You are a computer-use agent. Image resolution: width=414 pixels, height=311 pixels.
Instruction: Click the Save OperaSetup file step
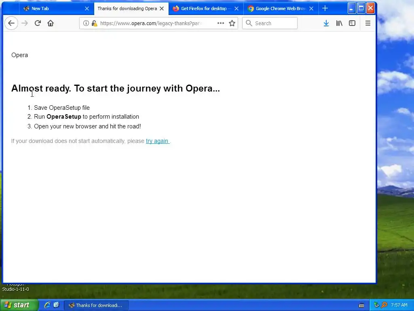(x=62, y=108)
